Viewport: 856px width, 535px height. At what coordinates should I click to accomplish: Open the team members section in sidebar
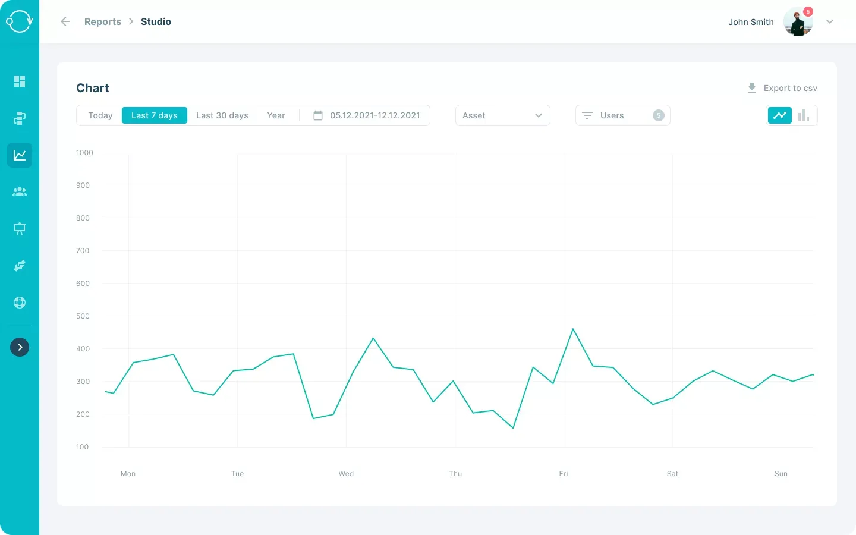point(20,191)
